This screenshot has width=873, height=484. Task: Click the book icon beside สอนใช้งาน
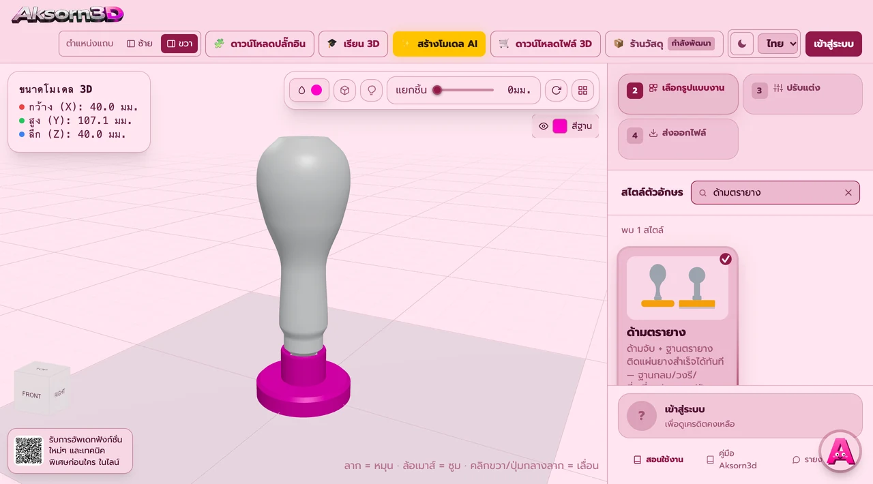point(637,460)
